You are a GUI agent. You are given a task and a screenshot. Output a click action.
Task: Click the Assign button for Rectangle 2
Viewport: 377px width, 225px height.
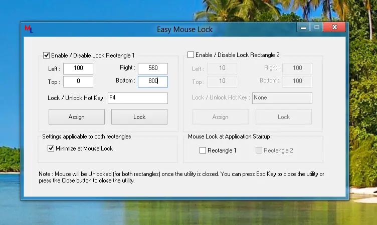[x=220, y=117]
